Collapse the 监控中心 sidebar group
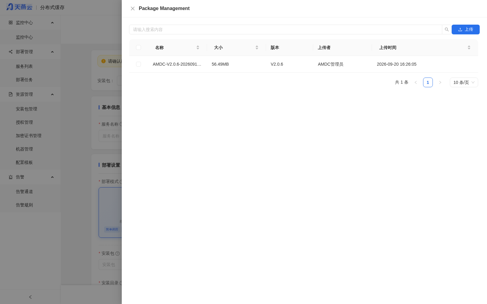 tap(52, 23)
